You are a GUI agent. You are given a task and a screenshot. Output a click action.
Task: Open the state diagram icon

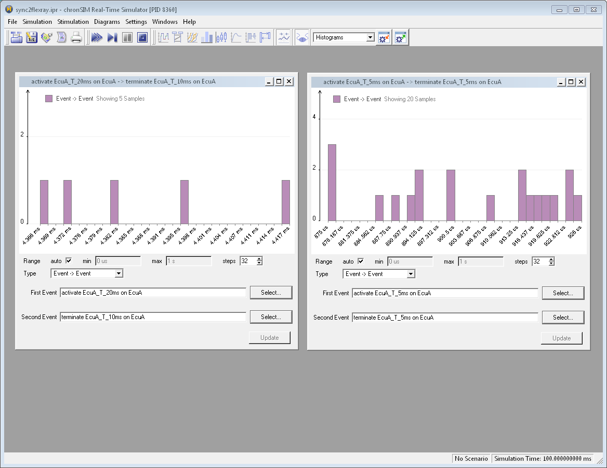[x=163, y=37]
